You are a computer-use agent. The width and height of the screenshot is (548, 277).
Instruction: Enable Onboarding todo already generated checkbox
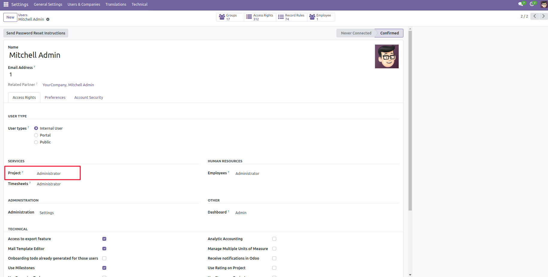tap(104, 258)
